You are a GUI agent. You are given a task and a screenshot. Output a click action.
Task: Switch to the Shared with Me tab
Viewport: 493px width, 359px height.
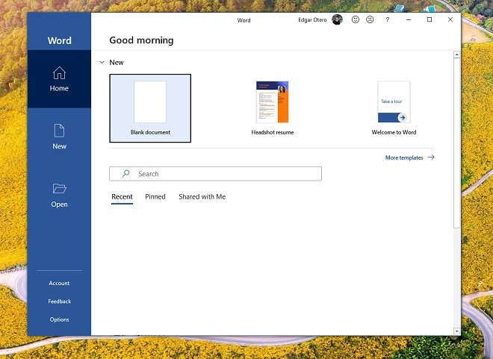coord(202,197)
